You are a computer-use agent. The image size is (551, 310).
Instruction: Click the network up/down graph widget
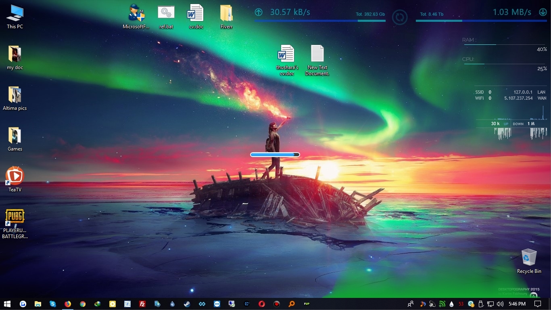pos(511,124)
